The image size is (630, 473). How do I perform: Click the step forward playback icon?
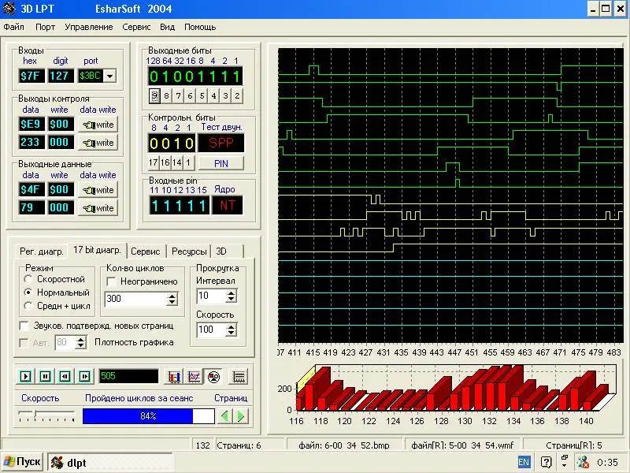tap(83, 377)
